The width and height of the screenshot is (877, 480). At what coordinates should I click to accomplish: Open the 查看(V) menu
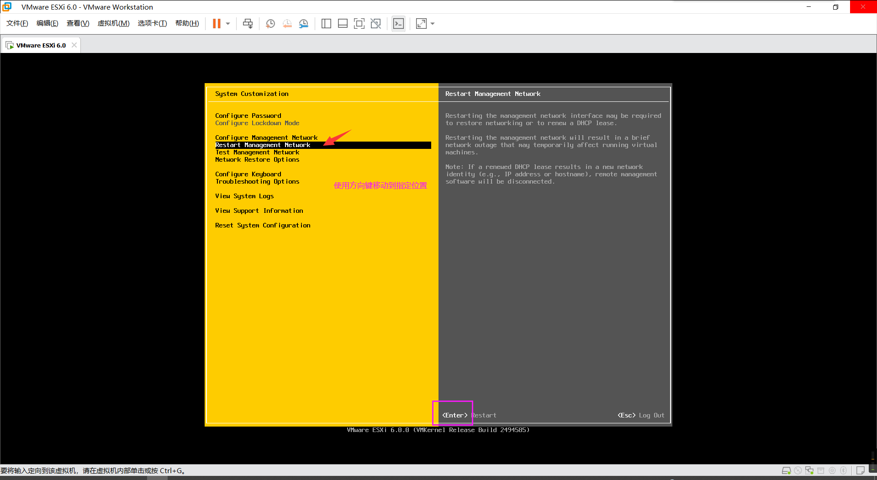pos(78,23)
